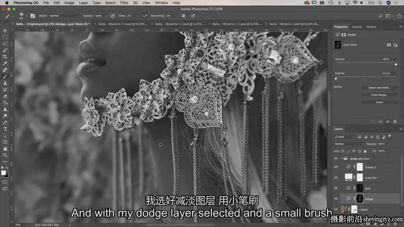This screenshot has width=404, height=227.
Task: Select the Crop tool
Action: tap(5, 57)
